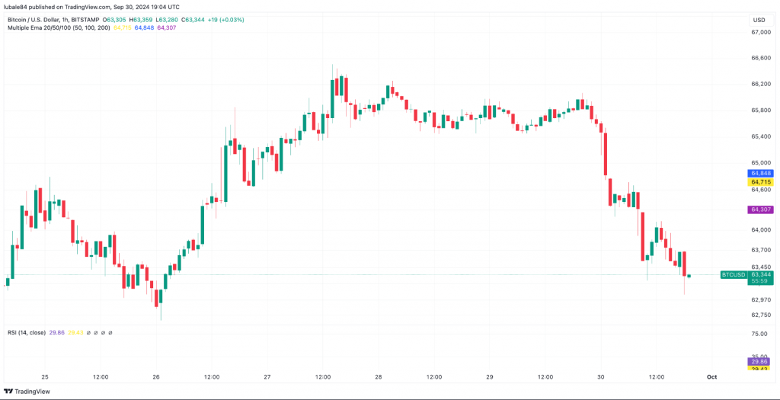Click the TradingView logo icon
Screen dimensions: 780x400
point(9,391)
